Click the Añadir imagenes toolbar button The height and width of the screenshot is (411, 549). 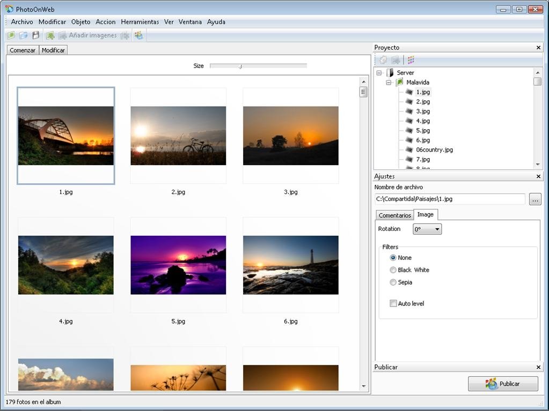click(87, 35)
